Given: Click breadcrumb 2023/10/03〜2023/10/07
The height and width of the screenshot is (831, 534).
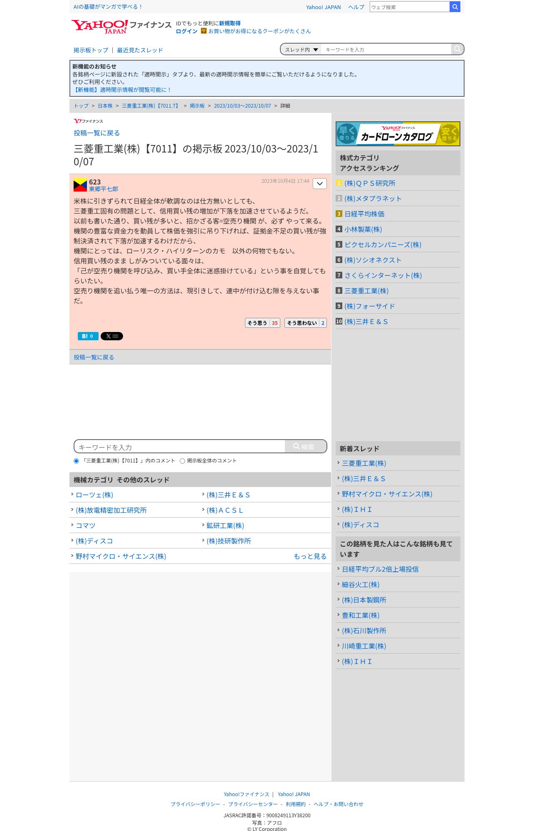Looking at the screenshot, I should pyautogui.click(x=242, y=106).
